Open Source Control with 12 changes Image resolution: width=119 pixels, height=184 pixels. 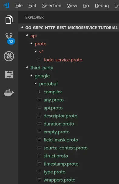click(10, 39)
